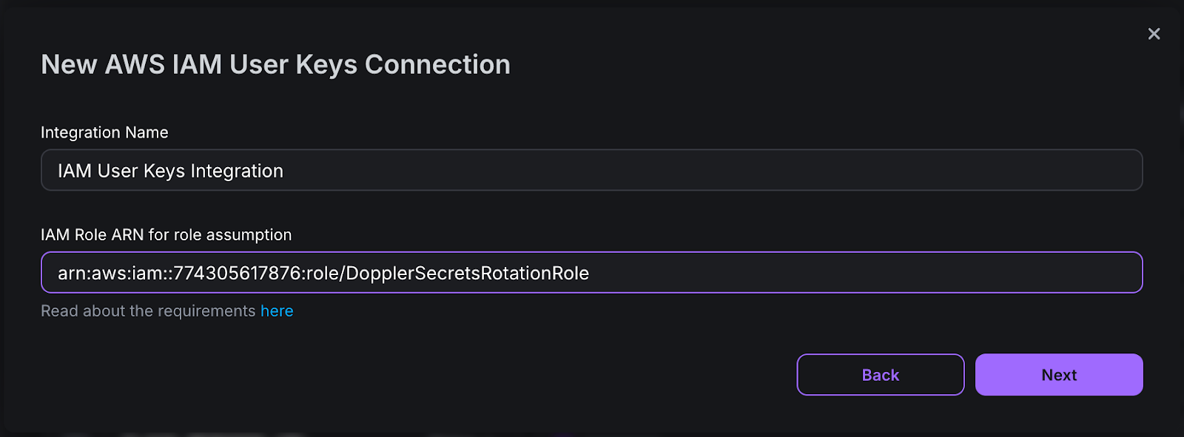Go Back to the previous step
Screen dimensions: 1184x437
(880, 375)
